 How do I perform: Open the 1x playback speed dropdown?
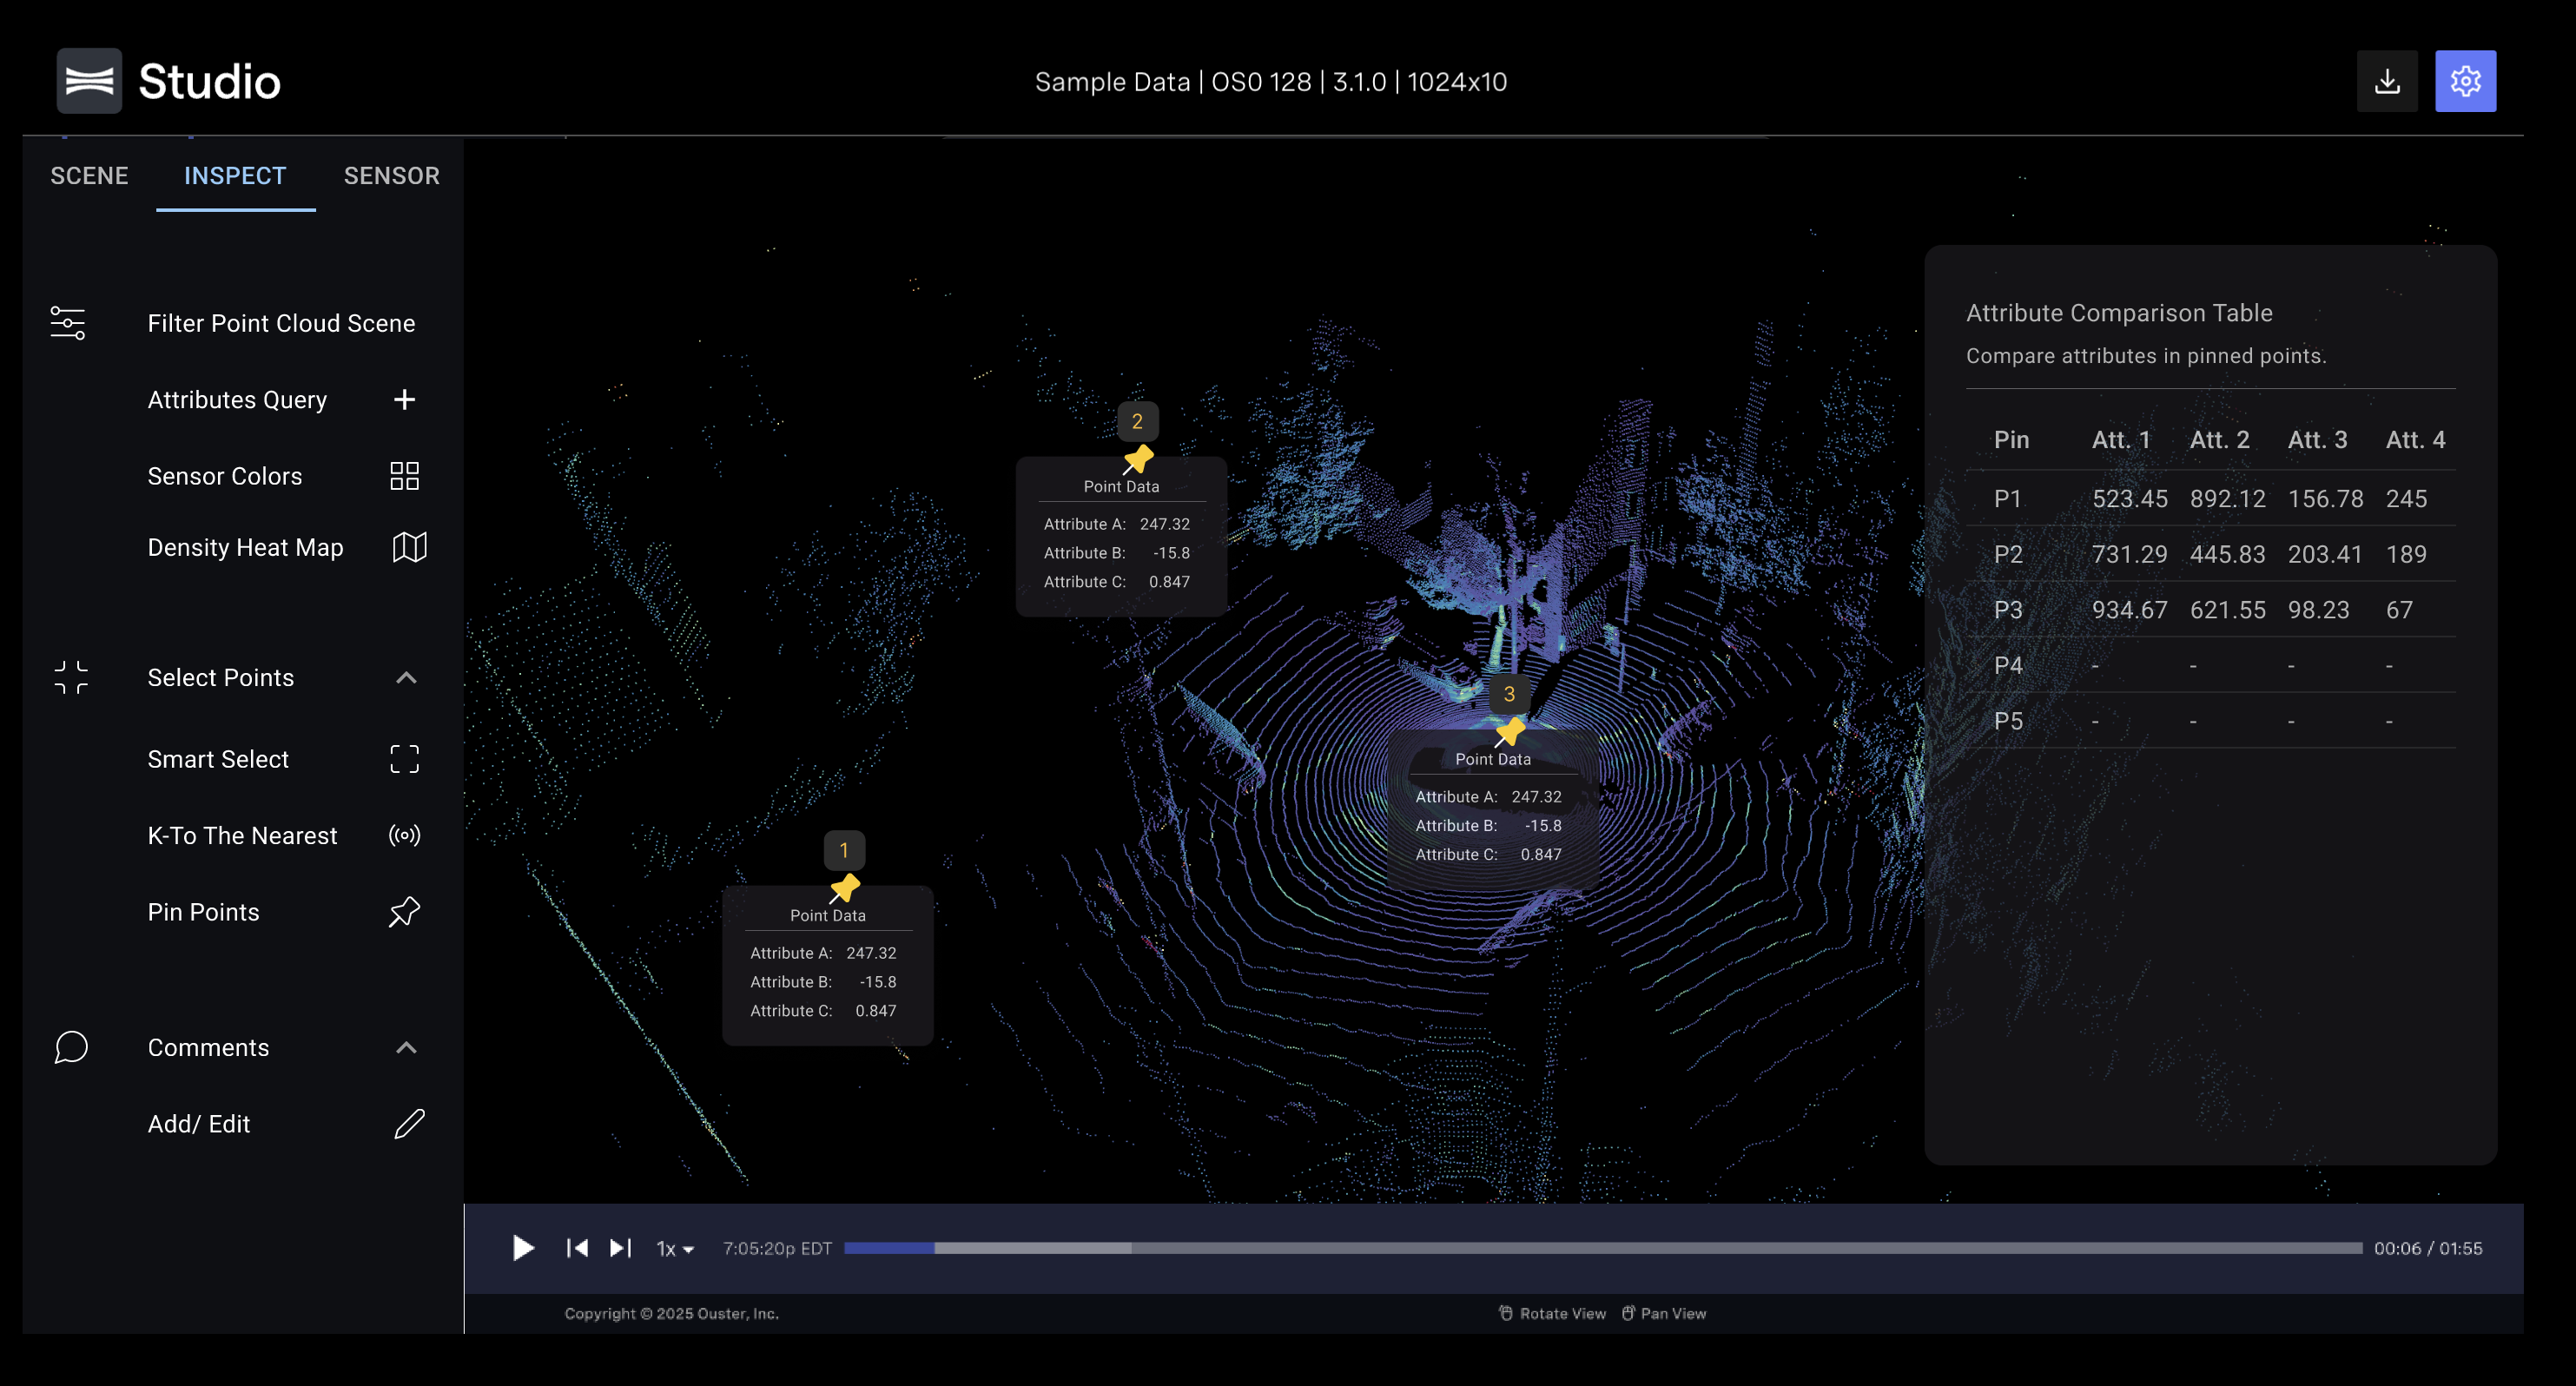point(675,1248)
